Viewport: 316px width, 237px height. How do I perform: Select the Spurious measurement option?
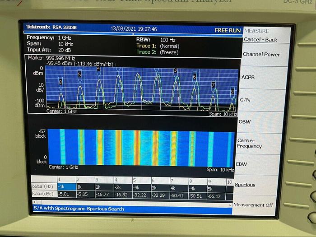point(245,185)
